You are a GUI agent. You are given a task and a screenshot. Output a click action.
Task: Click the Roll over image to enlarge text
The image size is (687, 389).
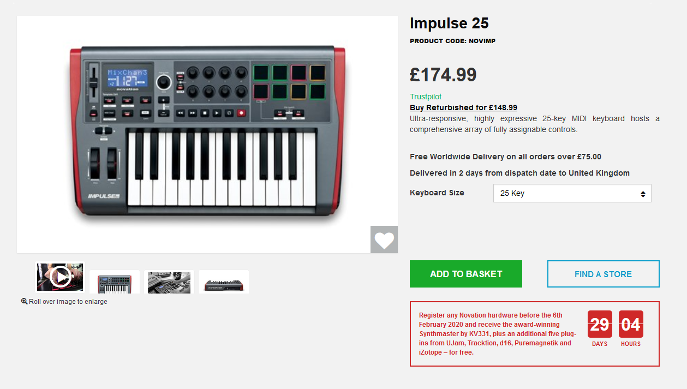68,302
